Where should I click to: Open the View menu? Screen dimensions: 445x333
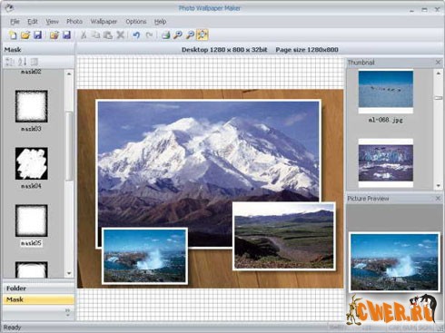click(x=52, y=22)
